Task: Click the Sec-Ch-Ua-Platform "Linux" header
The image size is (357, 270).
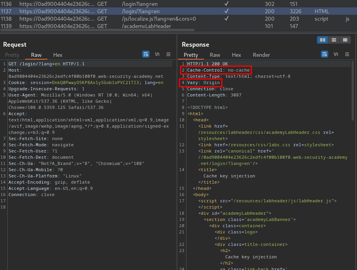Action: (45, 176)
